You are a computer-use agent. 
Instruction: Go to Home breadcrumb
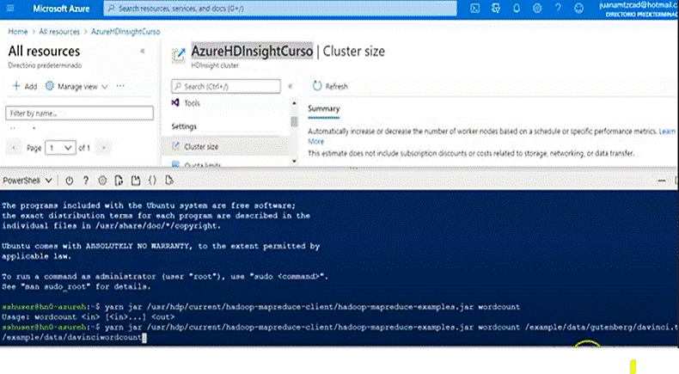(x=18, y=32)
